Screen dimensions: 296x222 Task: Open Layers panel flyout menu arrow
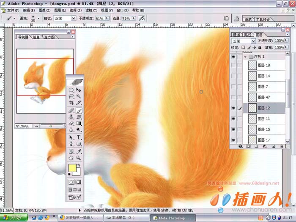(x=287, y=34)
